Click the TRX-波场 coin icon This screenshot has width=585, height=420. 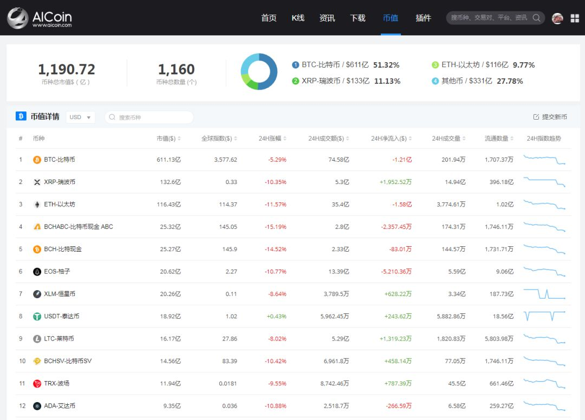tap(37, 384)
